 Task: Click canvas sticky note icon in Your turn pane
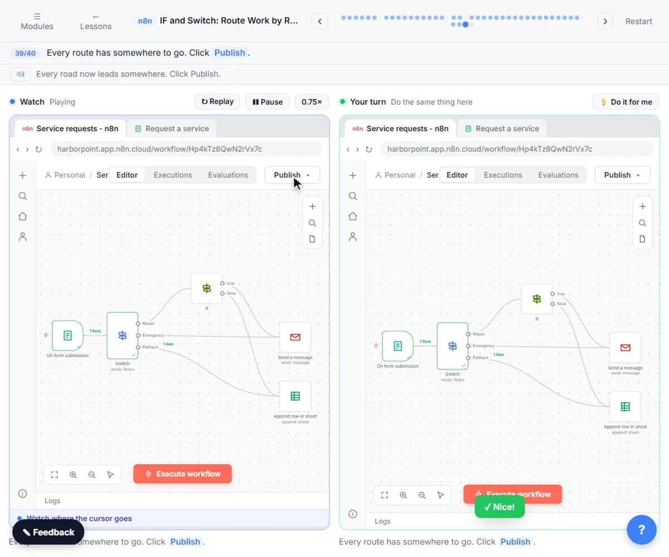tap(642, 239)
